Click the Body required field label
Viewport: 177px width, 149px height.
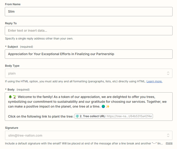point(11,90)
